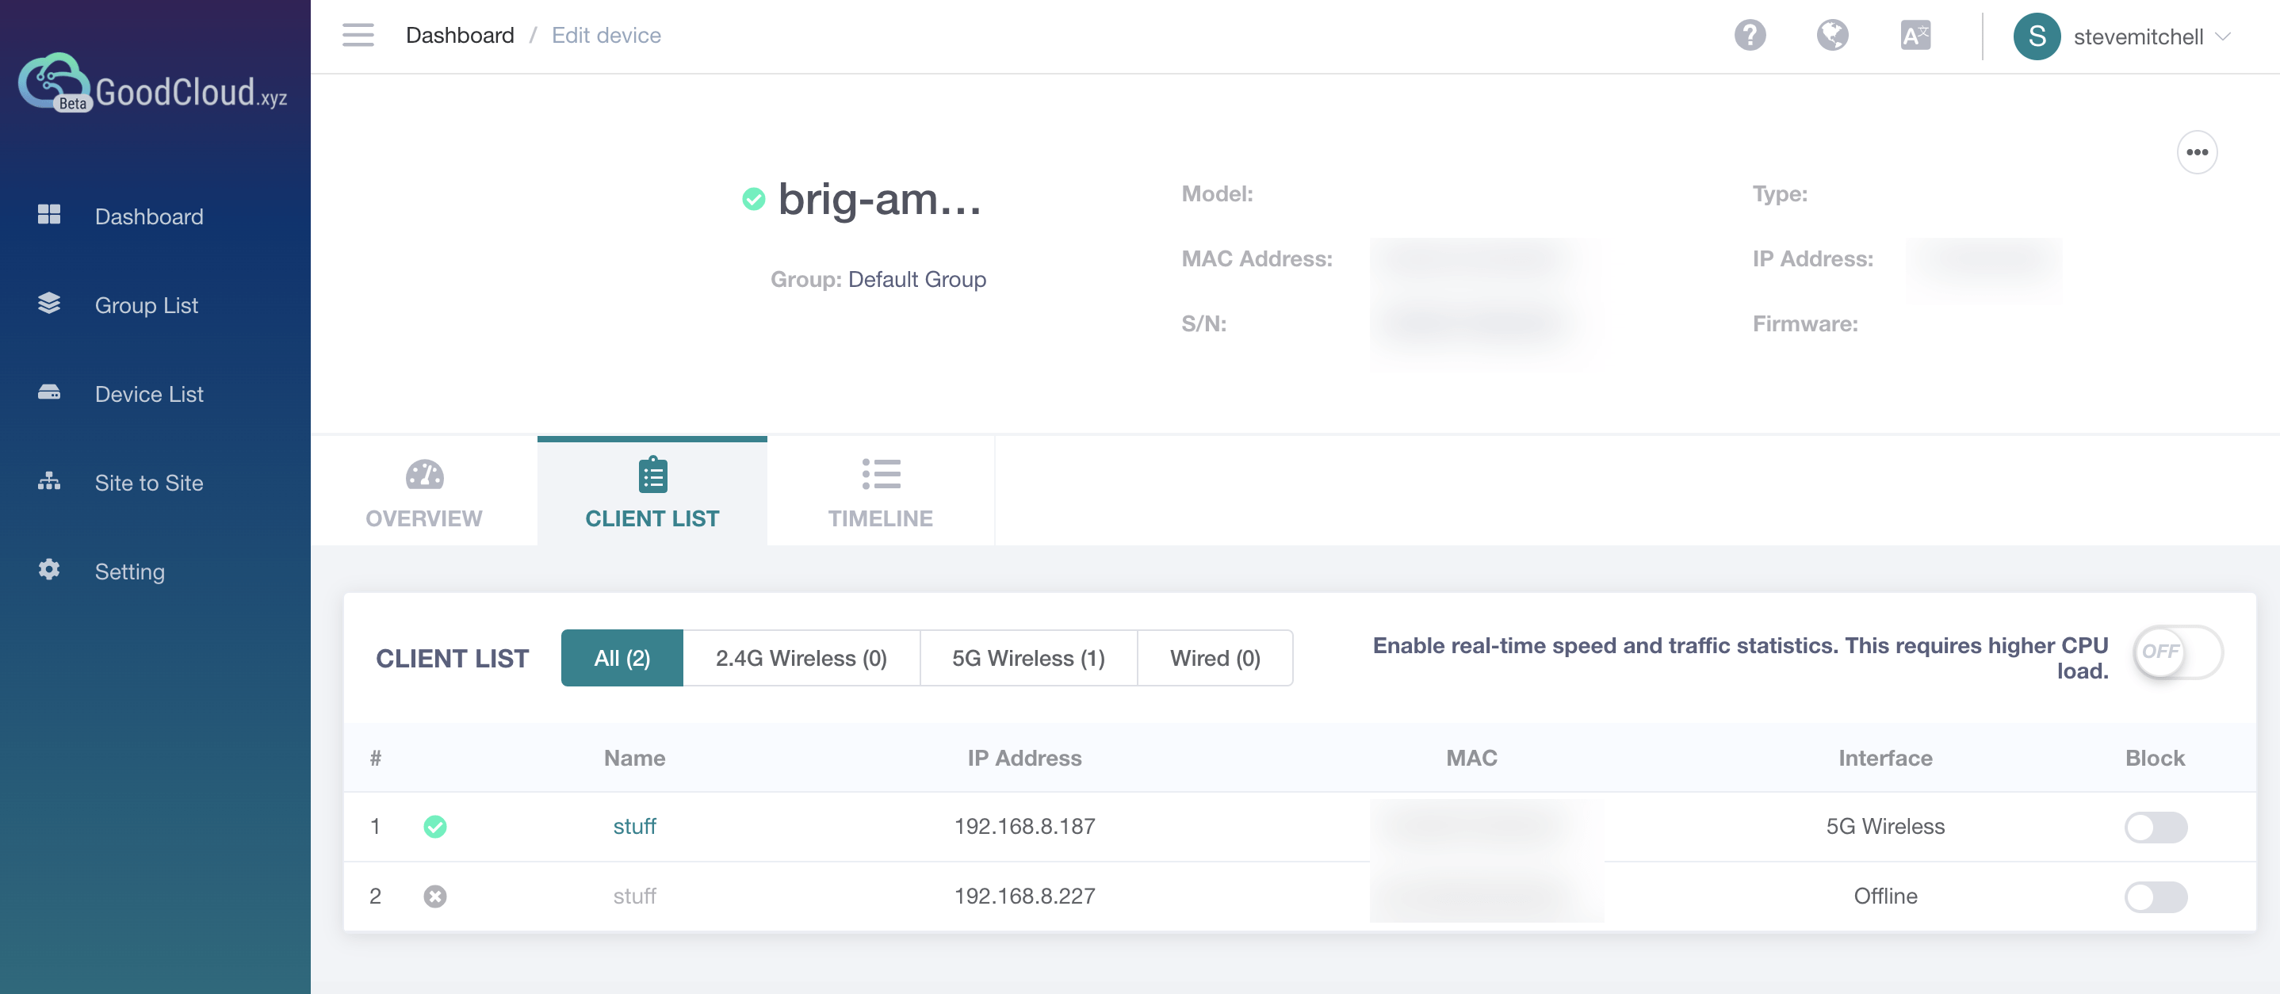The width and height of the screenshot is (2280, 994).
Task: Filter clients by 5G Wireless (1)
Action: click(x=1027, y=659)
